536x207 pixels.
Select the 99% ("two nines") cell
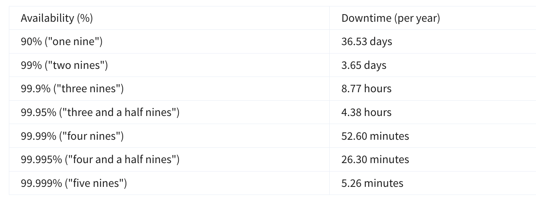coord(64,65)
